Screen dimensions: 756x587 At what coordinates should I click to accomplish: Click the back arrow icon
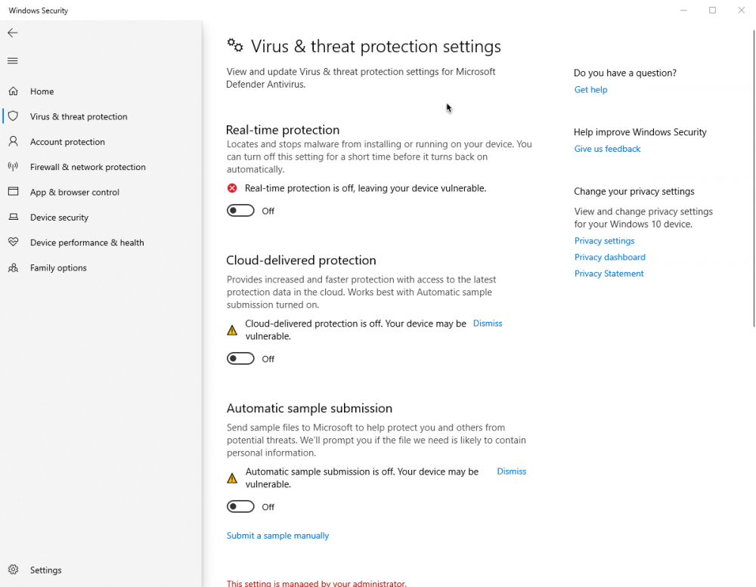pyautogui.click(x=13, y=33)
